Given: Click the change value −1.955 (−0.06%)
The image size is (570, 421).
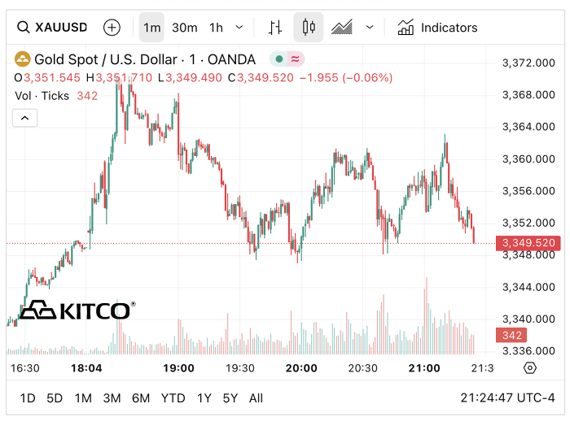Looking at the screenshot, I should click(x=346, y=78).
